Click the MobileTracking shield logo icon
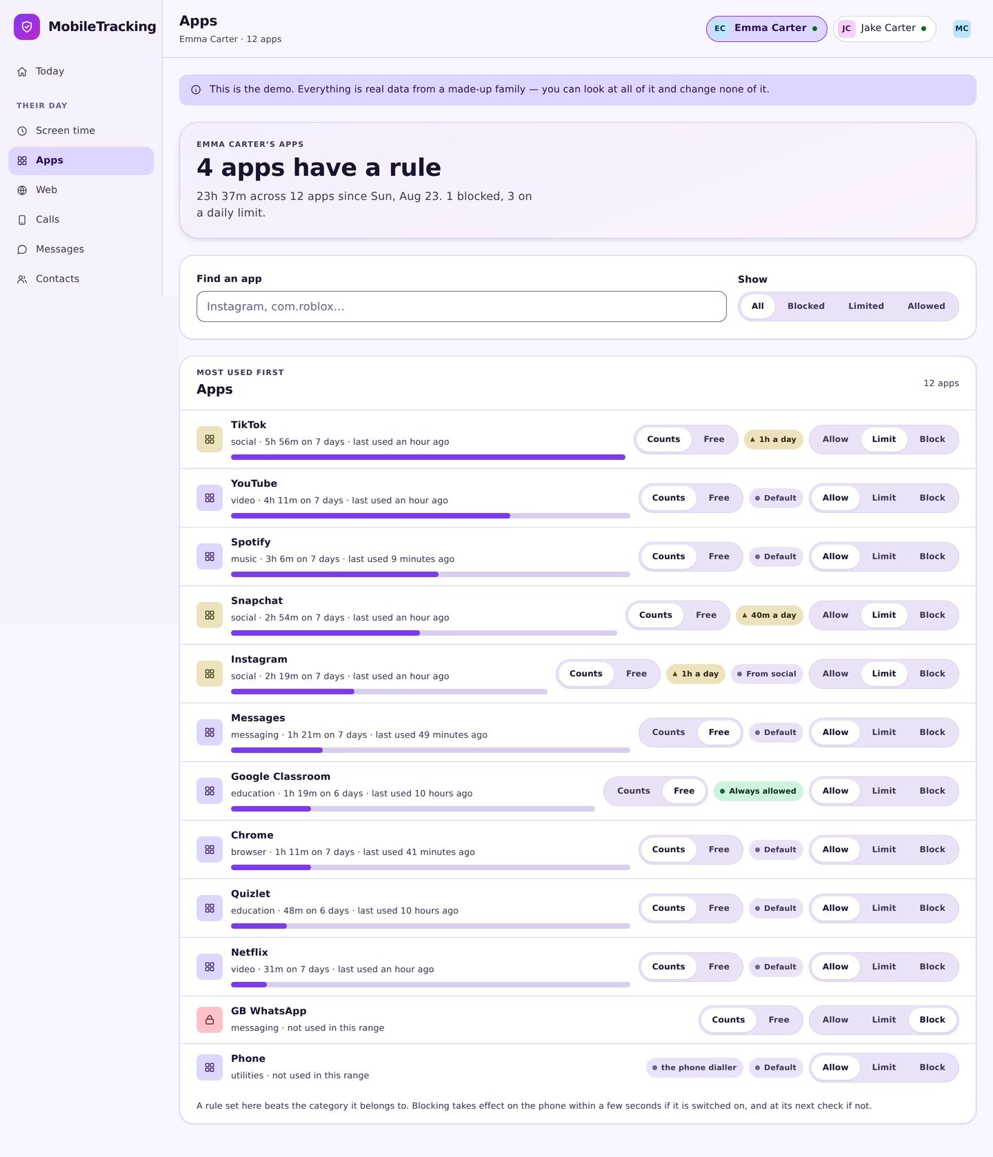Viewport: 993px width, 1157px height. click(x=27, y=27)
